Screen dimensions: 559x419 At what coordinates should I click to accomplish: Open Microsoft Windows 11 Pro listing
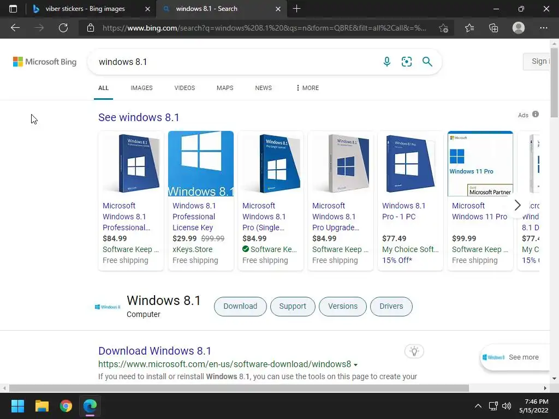479,211
